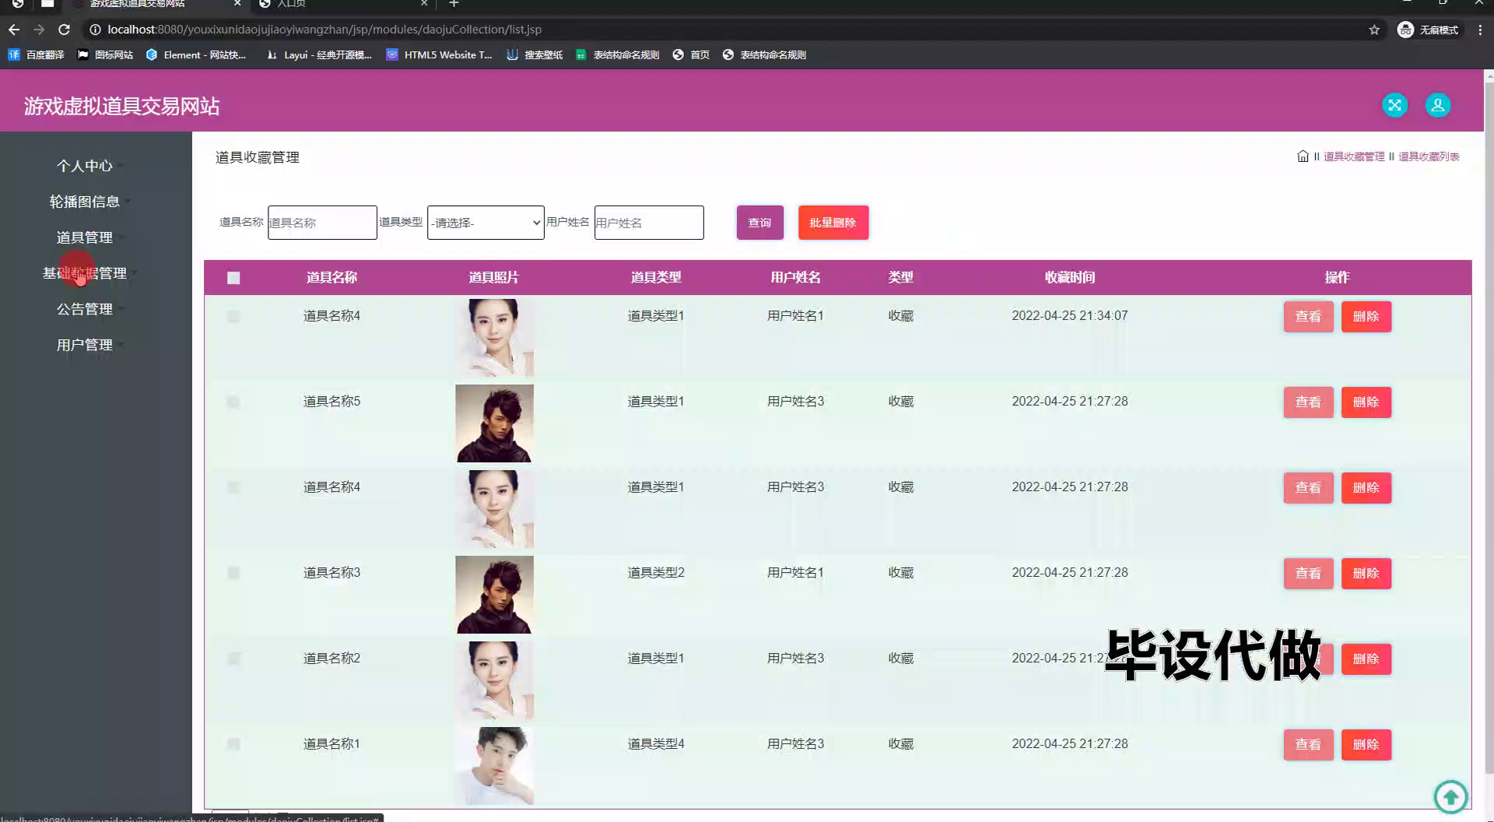Image resolution: width=1494 pixels, height=822 pixels.
Task: Click the fullscreen toggle icon in header
Action: point(1394,105)
